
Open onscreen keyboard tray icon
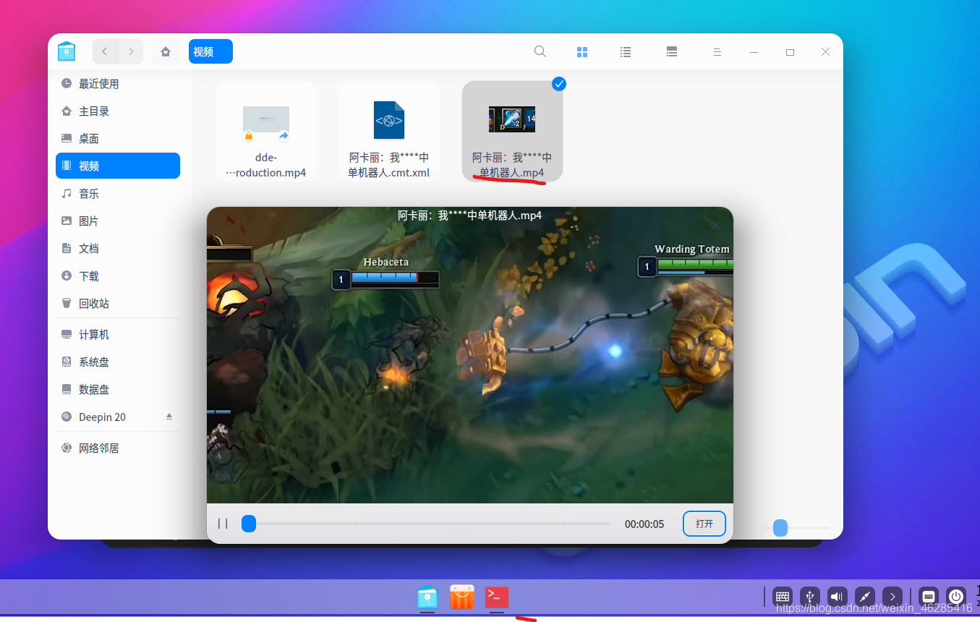click(782, 596)
